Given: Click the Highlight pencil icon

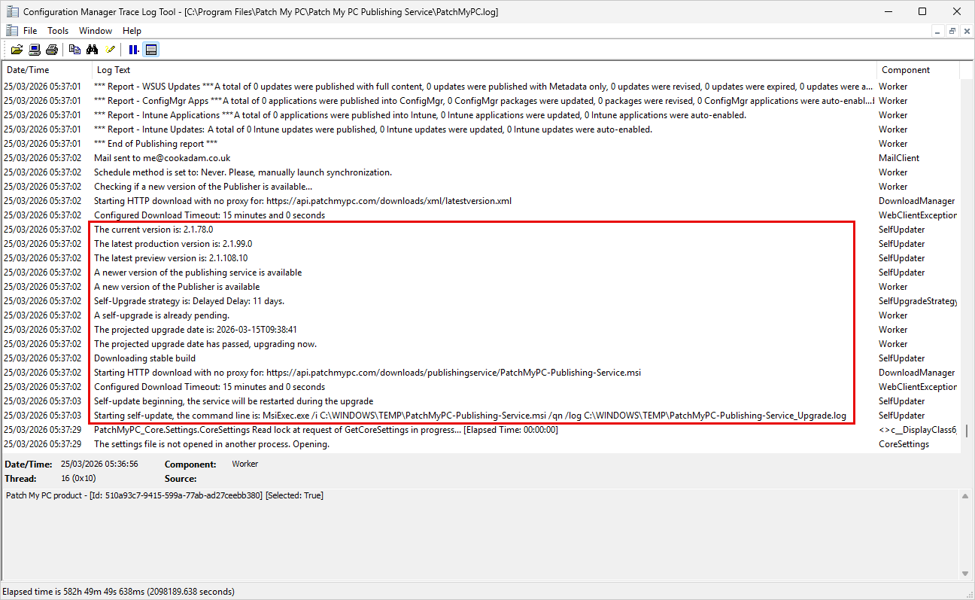Looking at the screenshot, I should pyautogui.click(x=111, y=50).
